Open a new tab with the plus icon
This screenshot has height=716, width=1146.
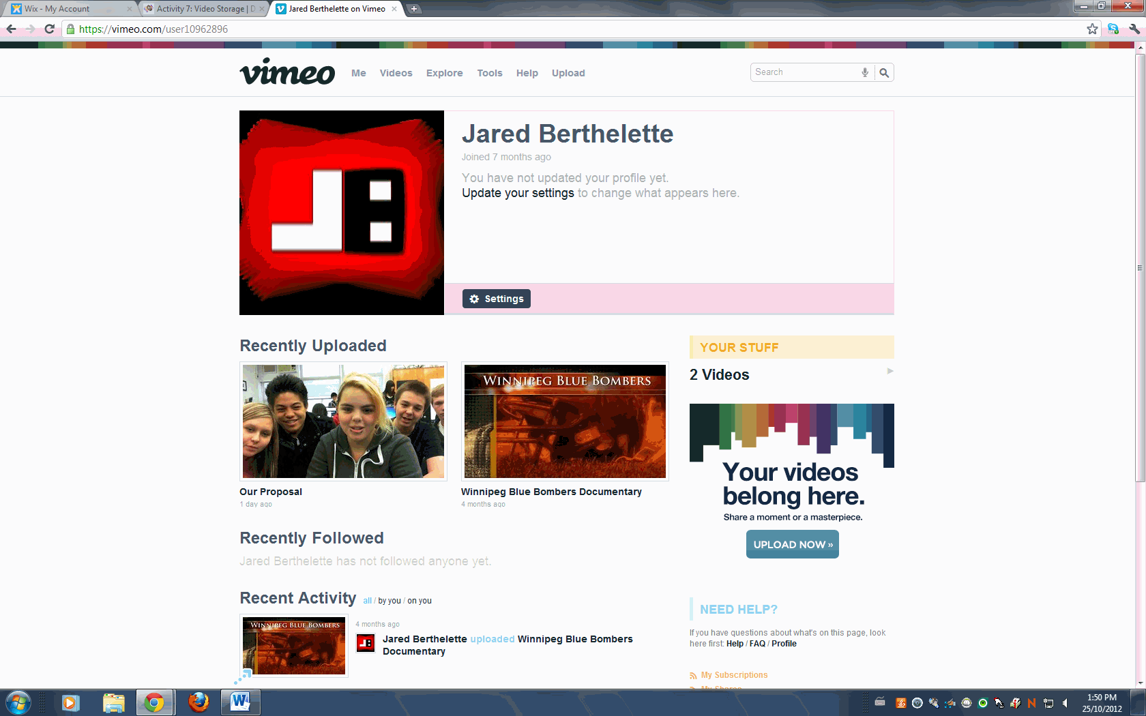pyautogui.click(x=413, y=9)
